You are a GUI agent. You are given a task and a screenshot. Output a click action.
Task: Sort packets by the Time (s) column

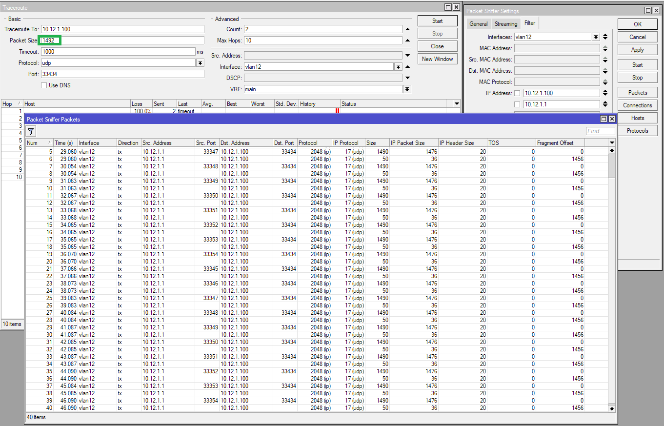tap(65, 143)
